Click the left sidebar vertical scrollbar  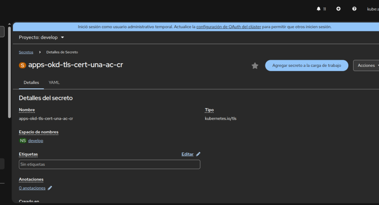click(x=9, y=70)
